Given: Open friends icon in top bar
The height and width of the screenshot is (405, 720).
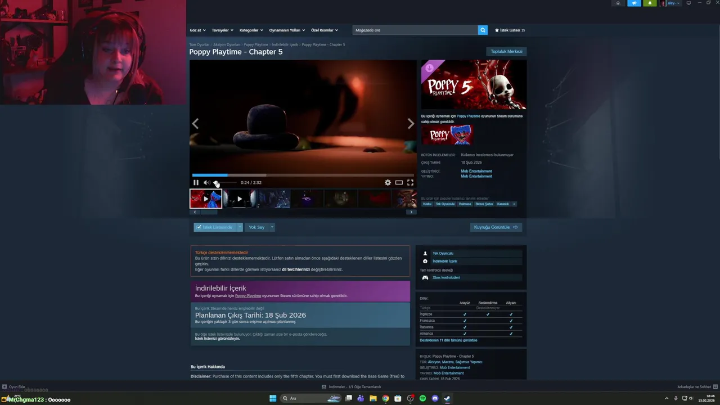Looking at the screenshot, I should pos(618,3).
